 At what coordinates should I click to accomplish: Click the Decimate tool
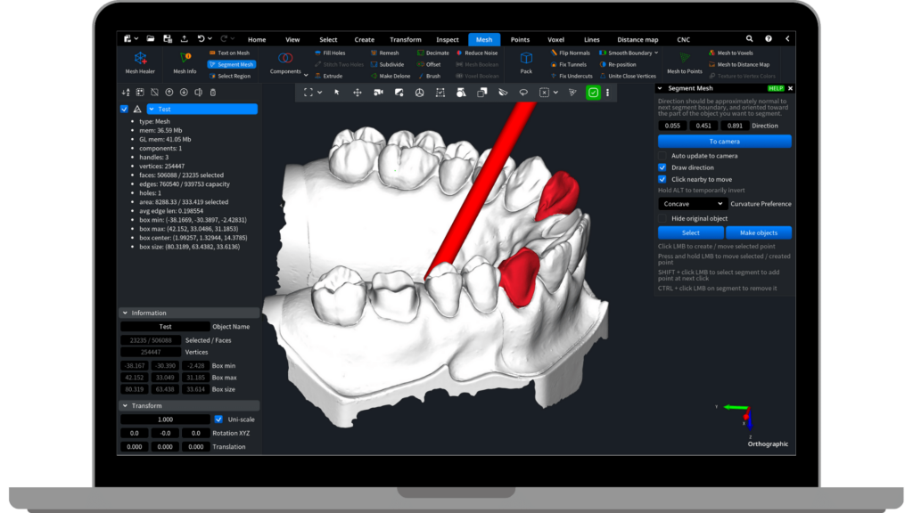tap(432, 53)
